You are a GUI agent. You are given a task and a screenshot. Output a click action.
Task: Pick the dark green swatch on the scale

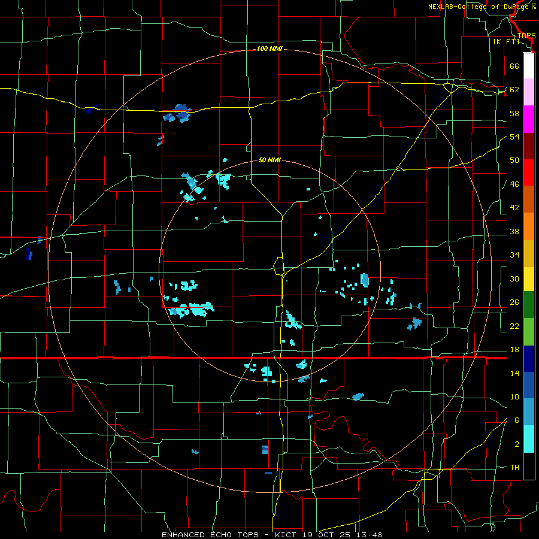pos(529,305)
